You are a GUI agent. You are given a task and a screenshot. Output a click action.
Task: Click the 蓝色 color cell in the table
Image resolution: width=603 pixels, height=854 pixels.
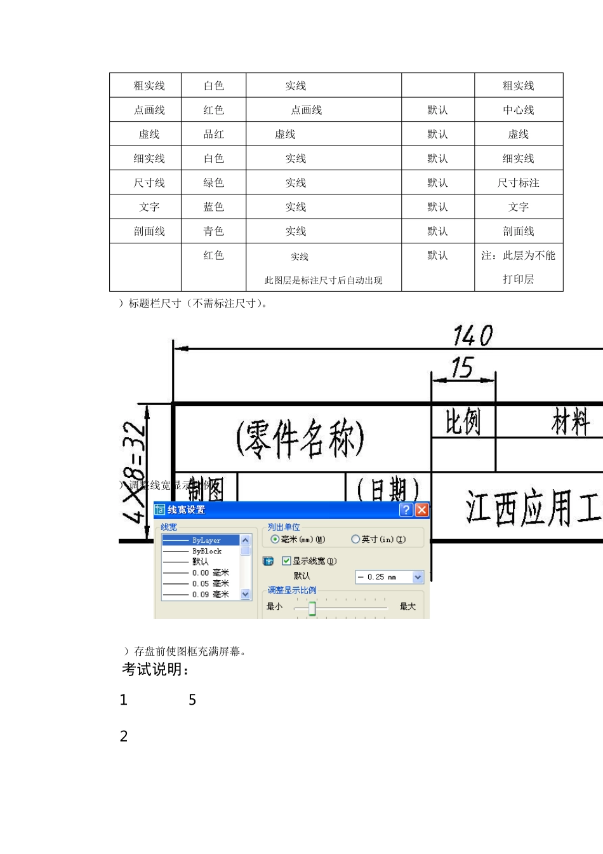213,207
